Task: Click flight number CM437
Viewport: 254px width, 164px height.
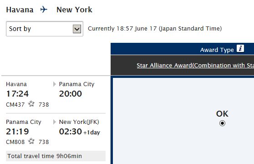Action: [x=15, y=104]
